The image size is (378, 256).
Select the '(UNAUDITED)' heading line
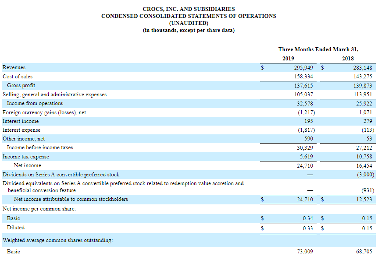tap(189, 23)
